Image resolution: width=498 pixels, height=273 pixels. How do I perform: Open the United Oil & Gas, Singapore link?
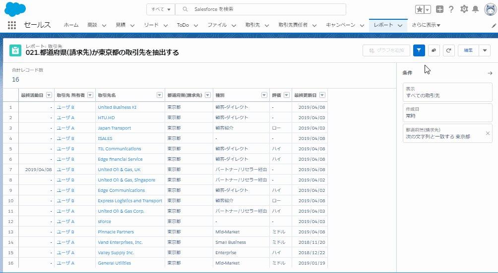[126, 180]
